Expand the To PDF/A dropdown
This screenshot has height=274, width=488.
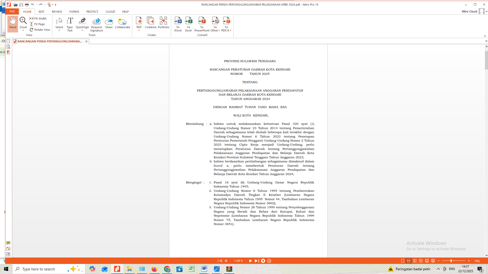point(231,31)
